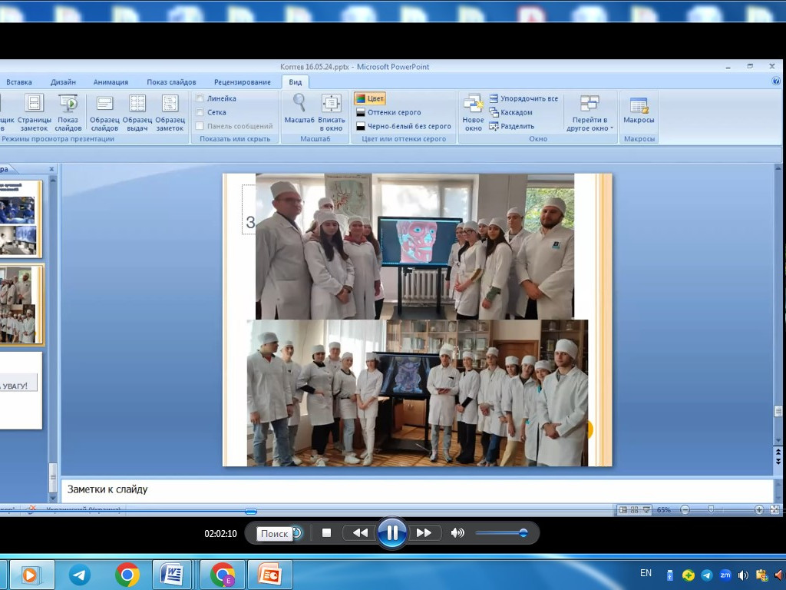The width and height of the screenshot is (786, 590).
Task: Select the Вид ribbon tab
Action: pyautogui.click(x=296, y=81)
